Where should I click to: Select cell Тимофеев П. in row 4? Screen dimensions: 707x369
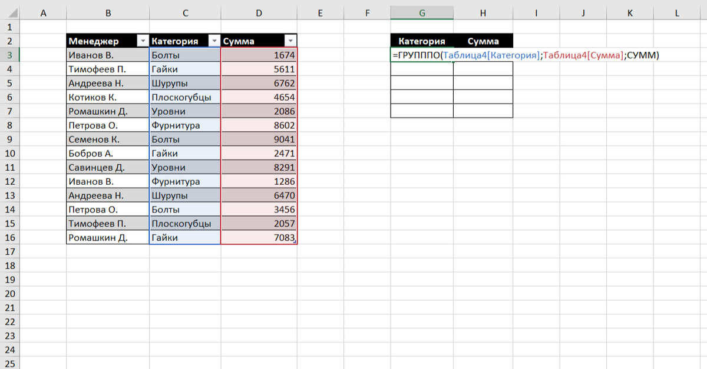tap(108, 69)
